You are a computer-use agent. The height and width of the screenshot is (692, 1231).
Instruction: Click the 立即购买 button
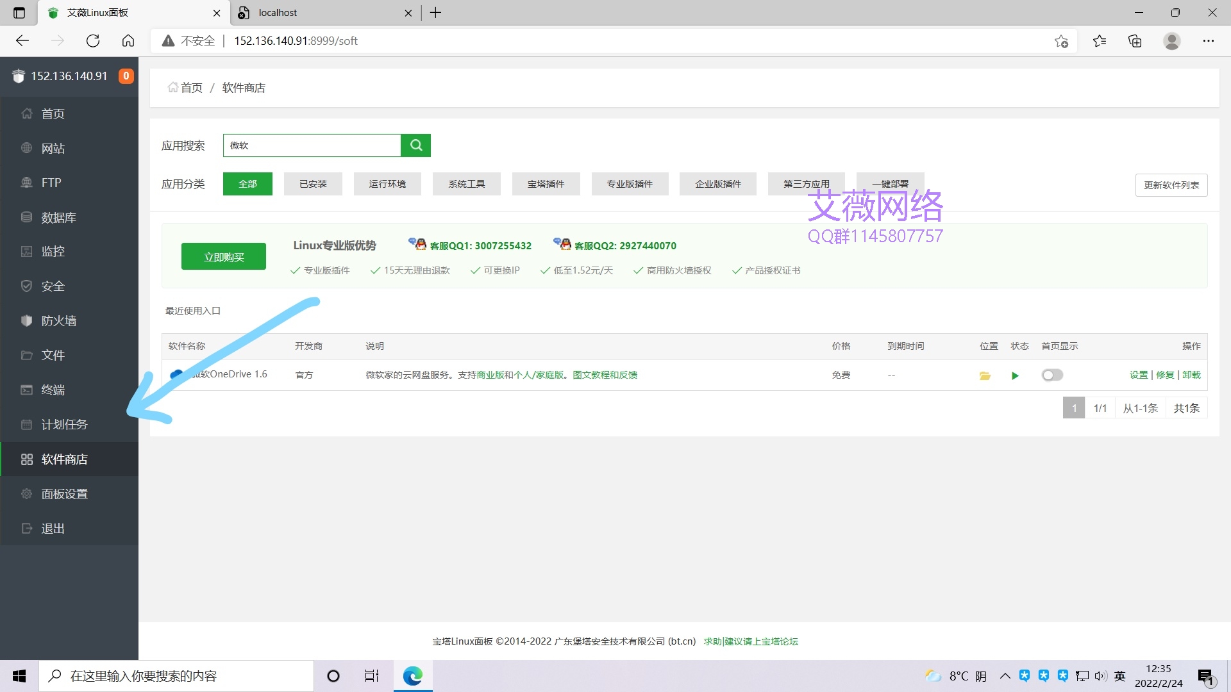click(224, 257)
